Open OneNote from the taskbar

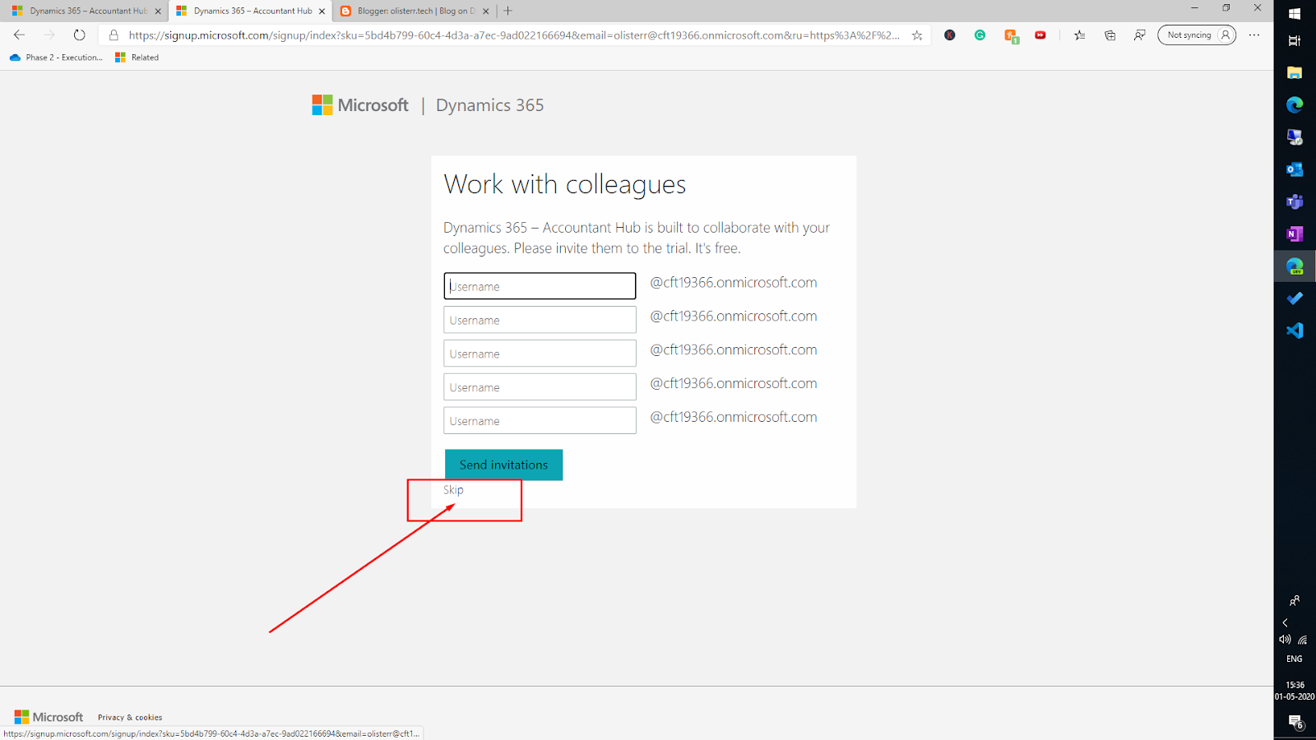(x=1295, y=234)
